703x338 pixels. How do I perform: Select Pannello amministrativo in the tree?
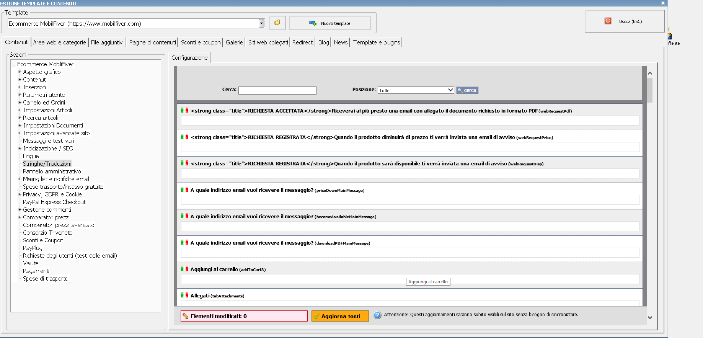(52, 171)
